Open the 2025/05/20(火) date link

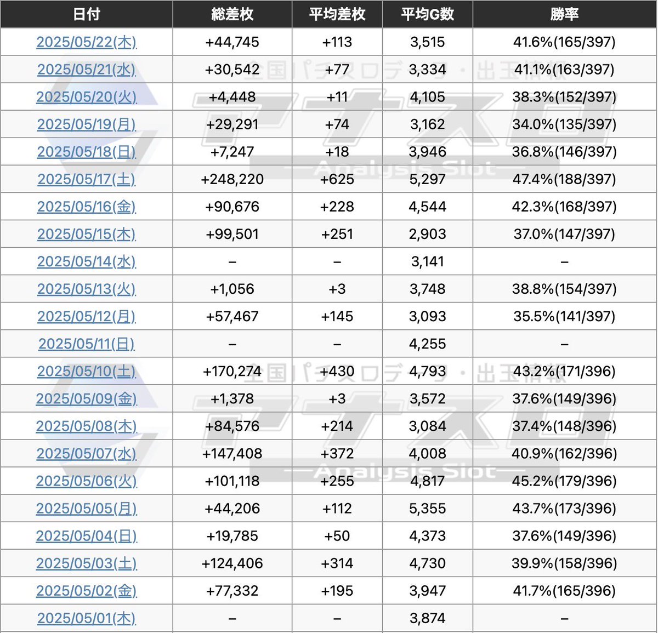pos(87,97)
